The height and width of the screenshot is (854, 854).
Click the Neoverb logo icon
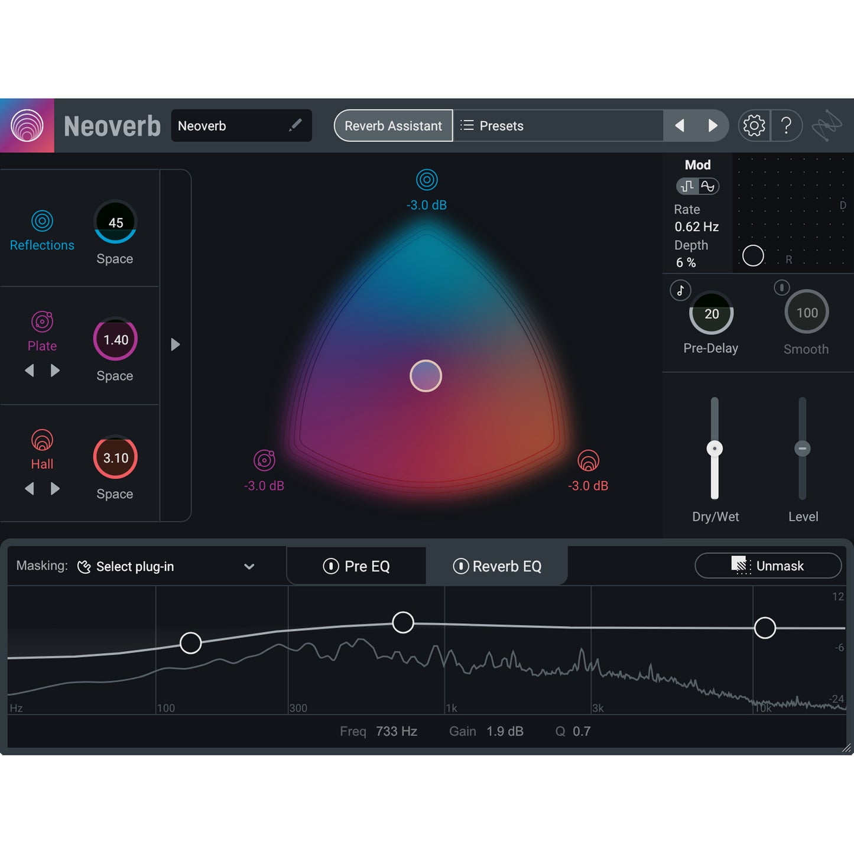(x=27, y=125)
